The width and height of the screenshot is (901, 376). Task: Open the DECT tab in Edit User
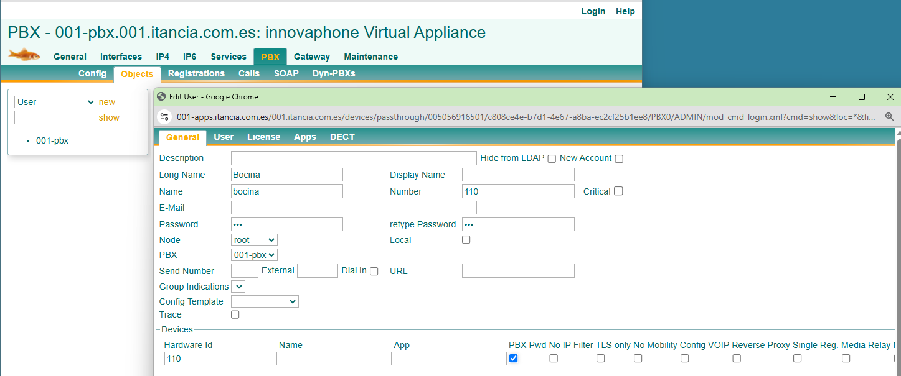click(x=342, y=137)
